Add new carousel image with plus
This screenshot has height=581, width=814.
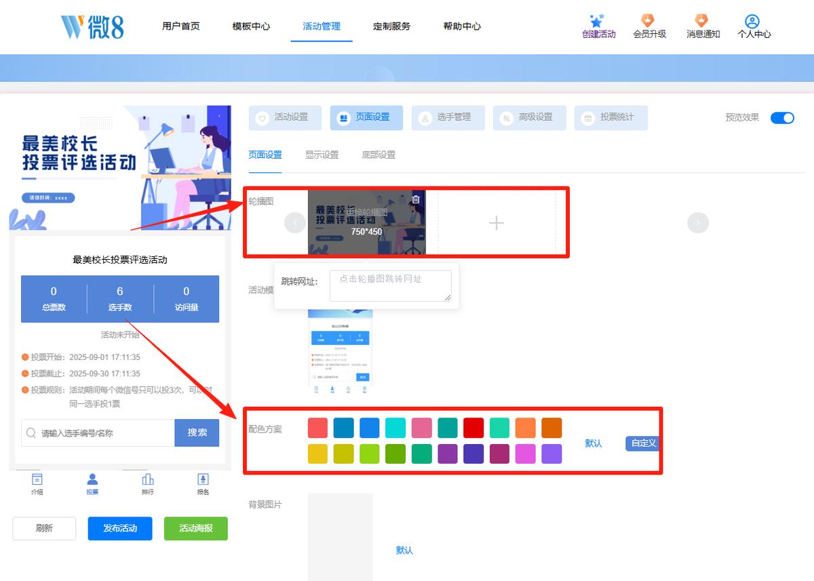pos(497,222)
